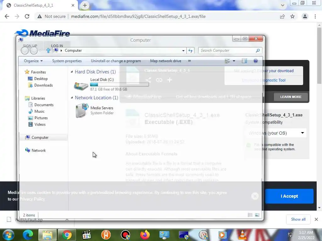Switch to details view in the status bar
The height and width of the screenshot is (241, 322).
(x=250, y=215)
